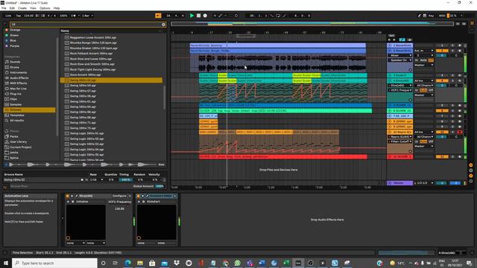The width and height of the screenshot is (477, 268).
Task: Open the File menu
Action: coord(4,8)
